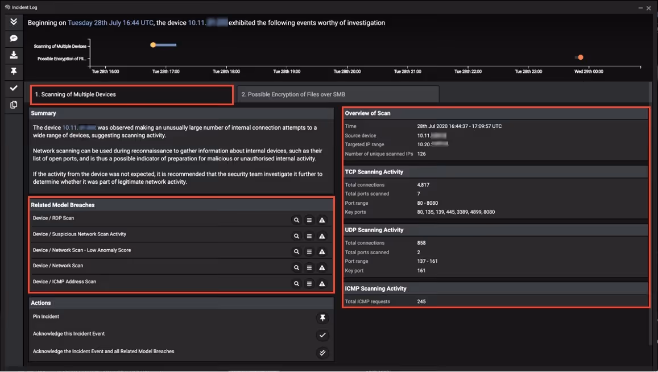This screenshot has width=658, height=372.
Task: Click magnifier icon for Device / Network Scan
Action: click(296, 268)
